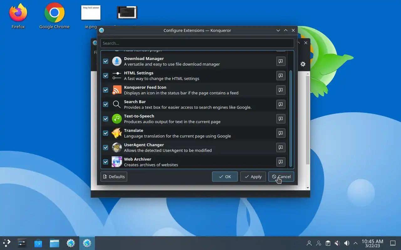
Task: Open the volume control in system tray
Action: click(347, 243)
